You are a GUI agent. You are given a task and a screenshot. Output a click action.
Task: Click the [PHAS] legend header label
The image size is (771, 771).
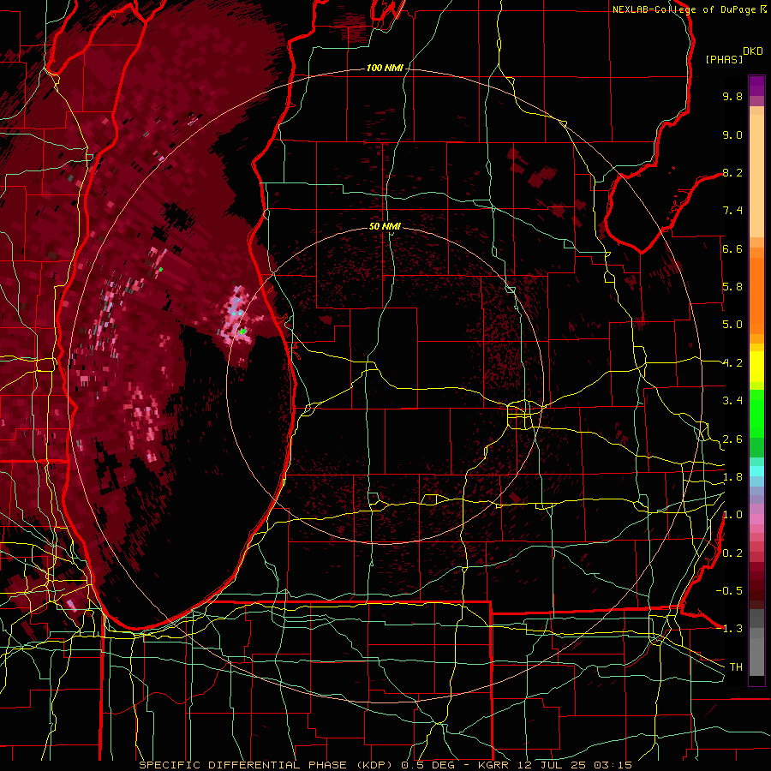click(724, 59)
